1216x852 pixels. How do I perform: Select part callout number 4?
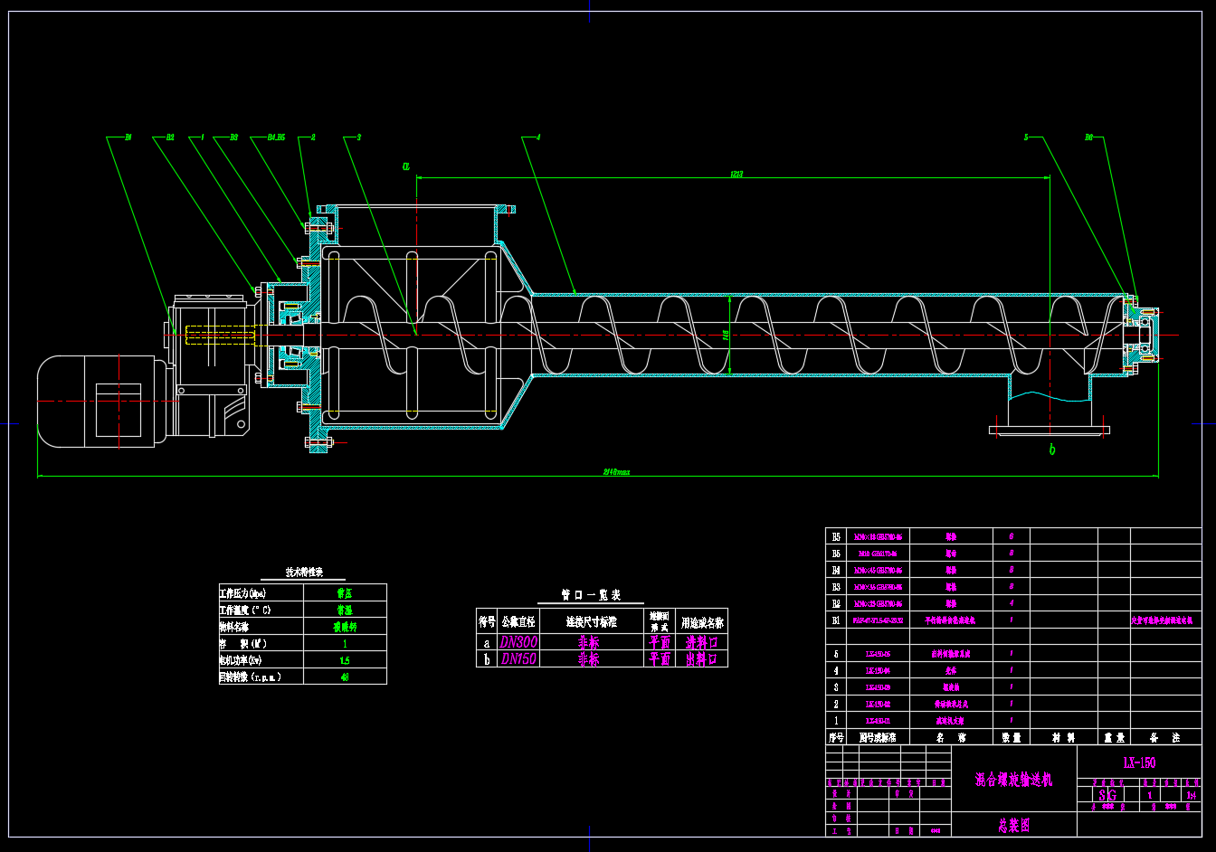(538, 137)
